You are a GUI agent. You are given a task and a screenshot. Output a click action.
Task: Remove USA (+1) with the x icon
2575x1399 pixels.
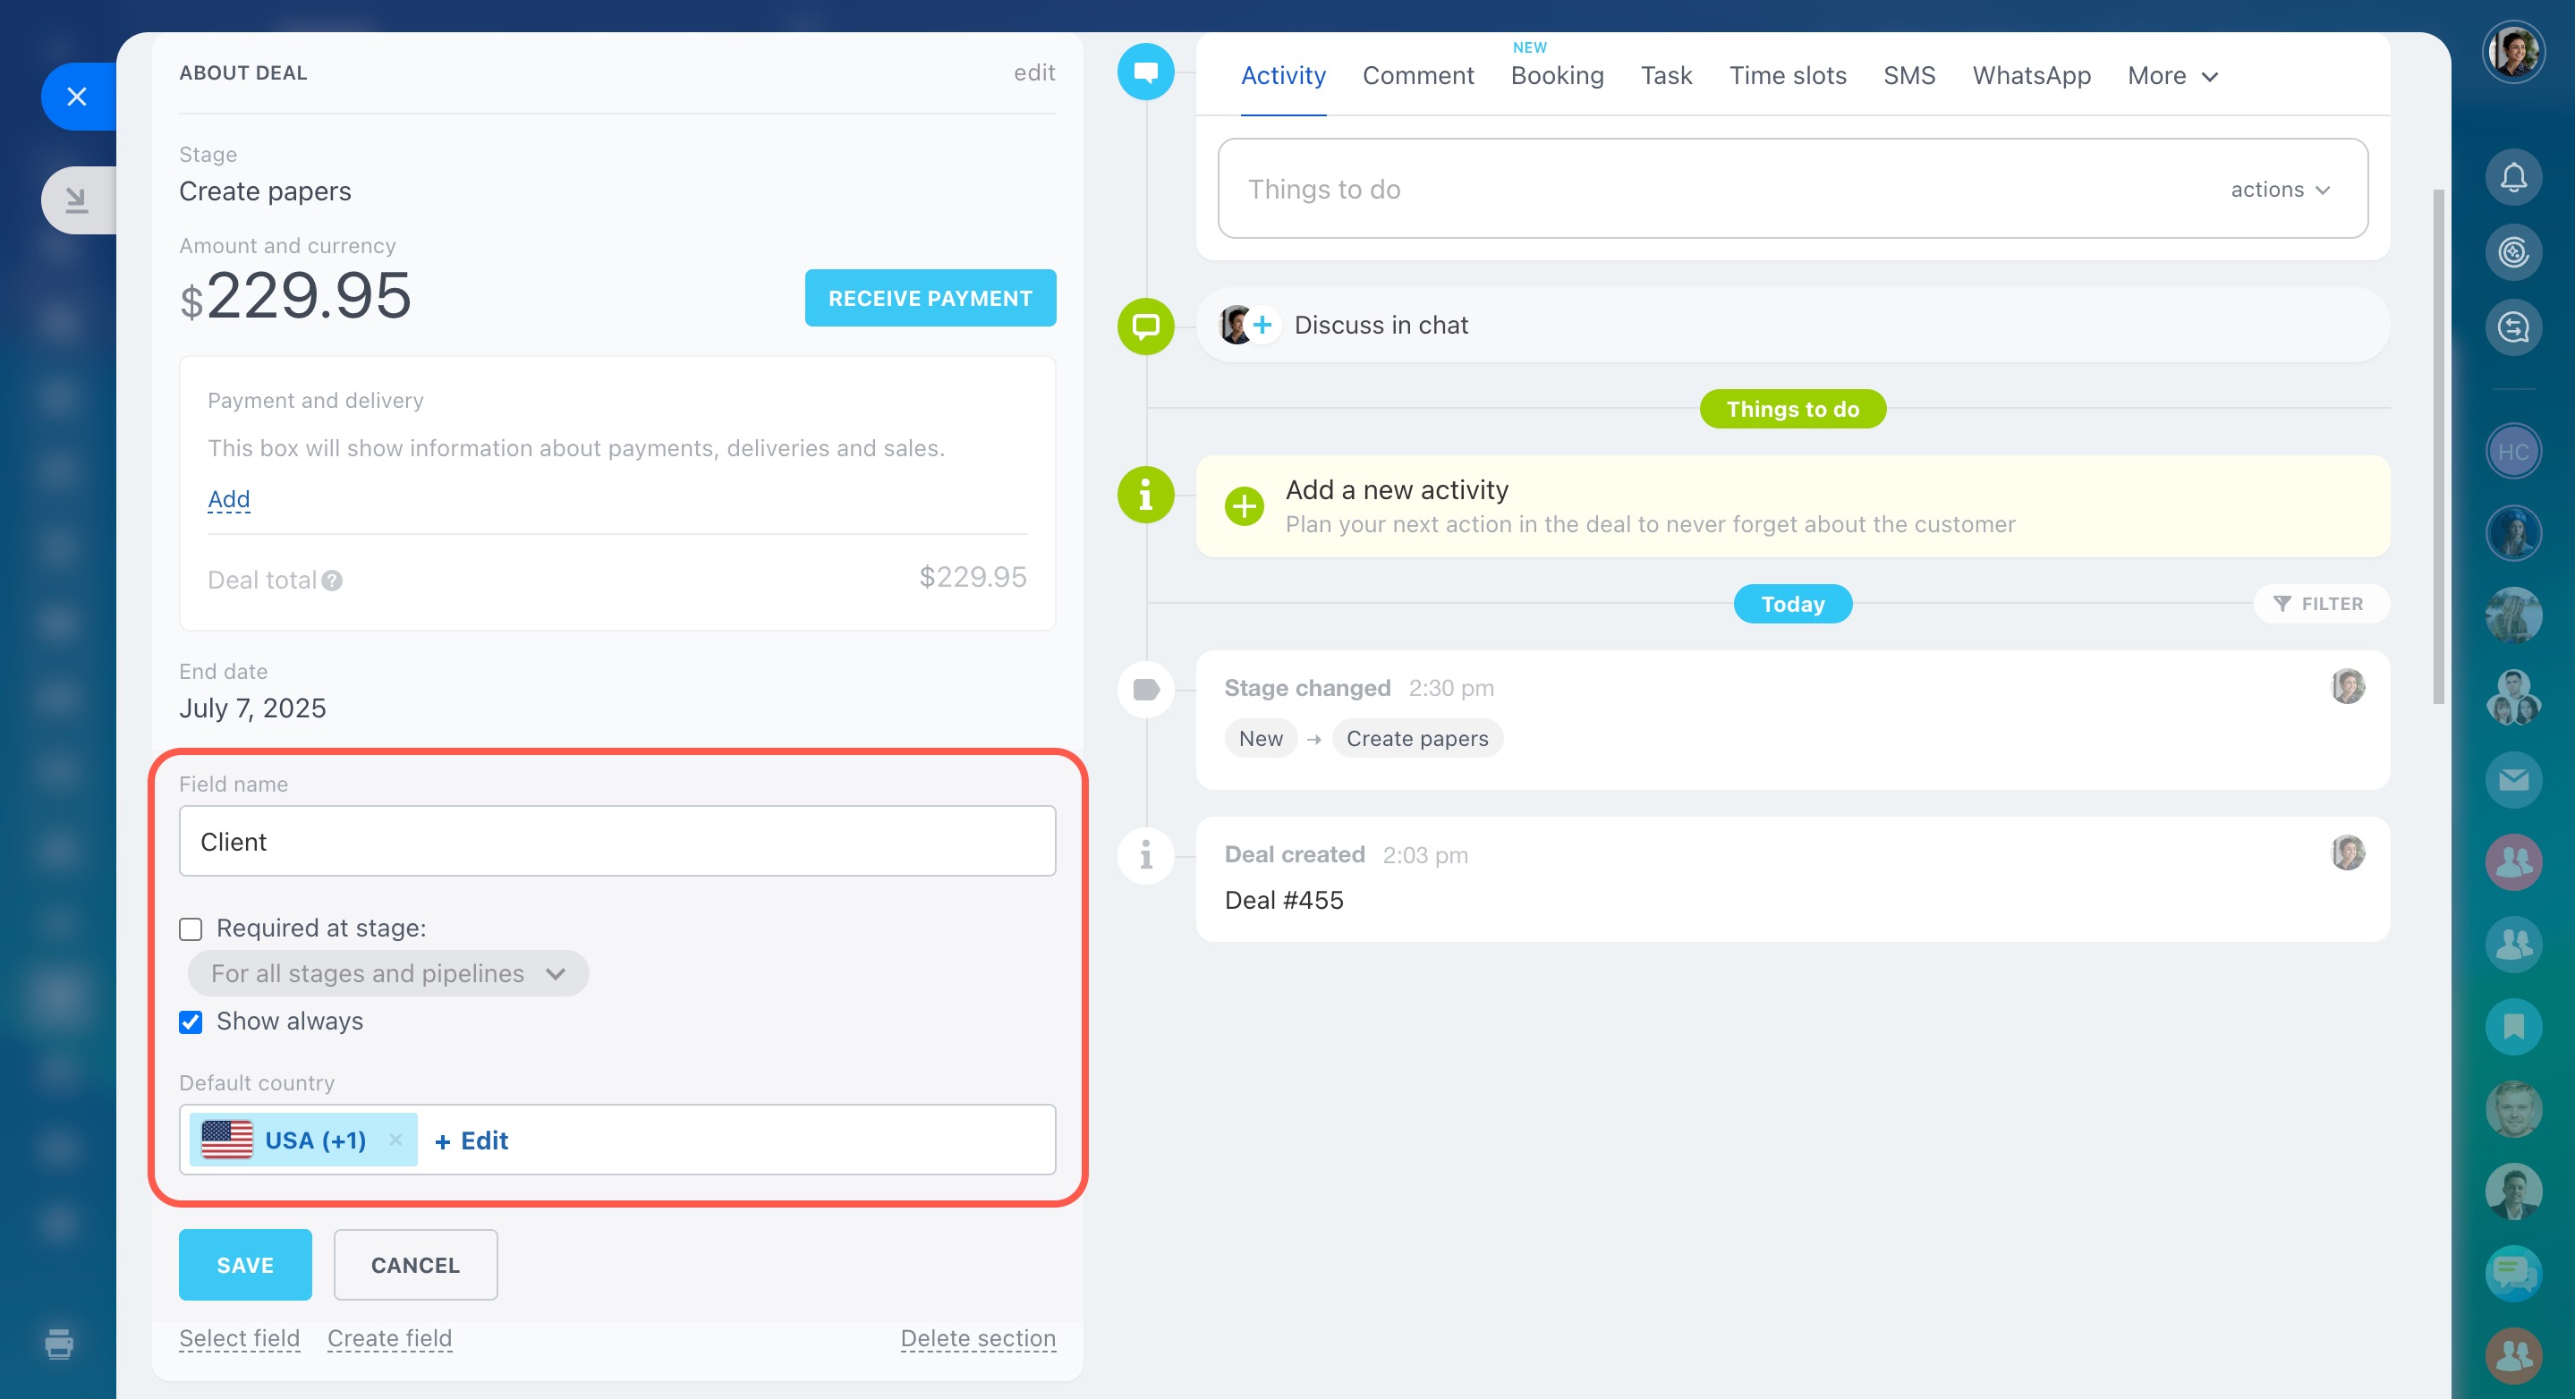[395, 1140]
